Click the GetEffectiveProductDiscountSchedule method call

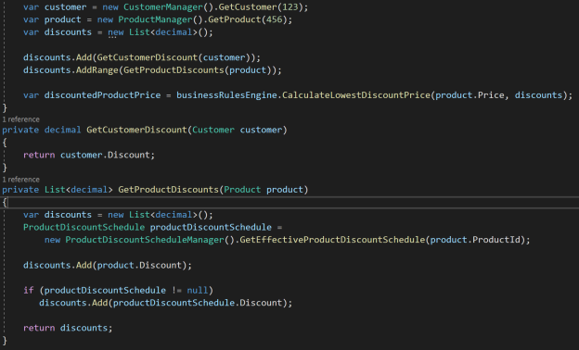click(x=333, y=240)
